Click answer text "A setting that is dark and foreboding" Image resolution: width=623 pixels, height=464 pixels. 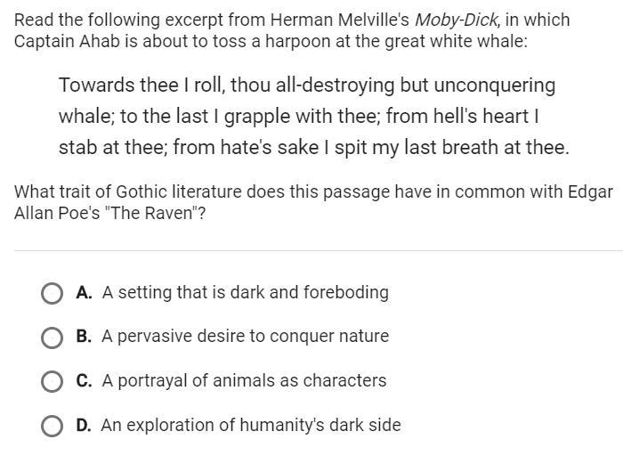245,292
